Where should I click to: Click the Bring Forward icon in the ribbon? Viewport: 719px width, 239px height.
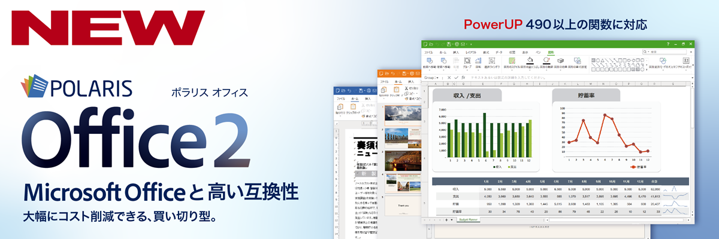coord(430,60)
